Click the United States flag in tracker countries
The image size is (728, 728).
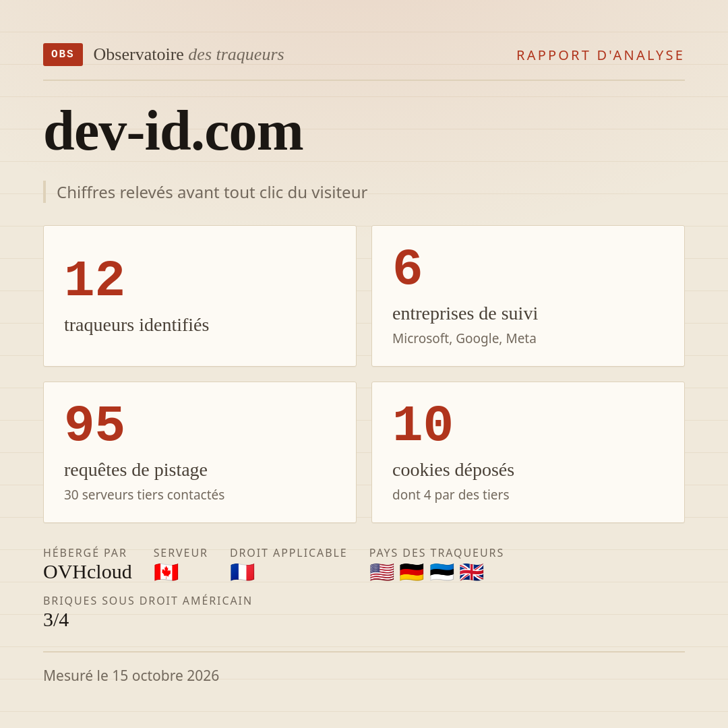point(382,572)
